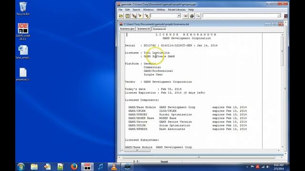This screenshot has width=305, height=171.
Task: Show hidden system tray icons arrow
Action: tap(247, 167)
